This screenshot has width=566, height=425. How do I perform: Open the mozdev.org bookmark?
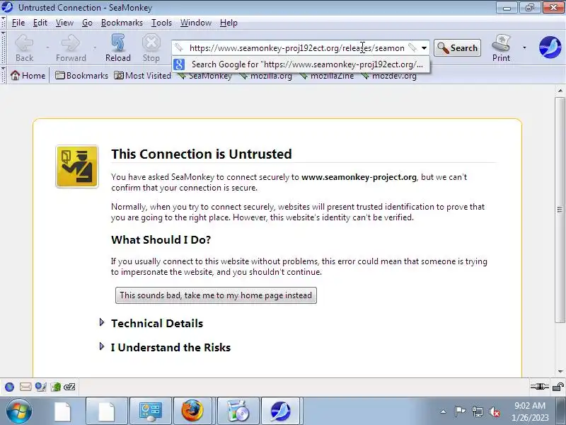(x=388, y=76)
